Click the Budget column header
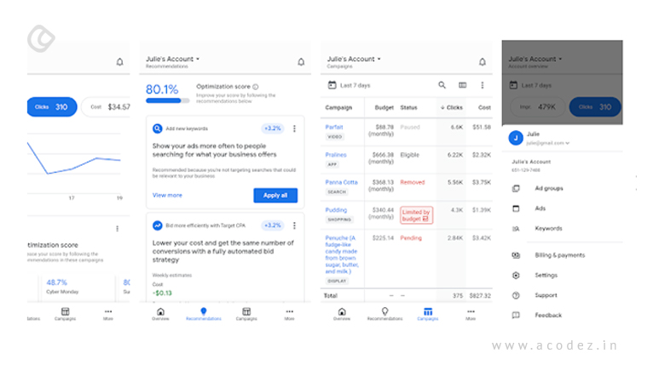This screenshot has height=376, width=653. pyautogui.click(x=384, y=107)
